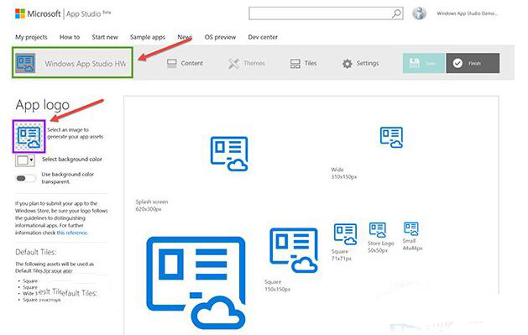Click into the search input field

click(320, 13)
